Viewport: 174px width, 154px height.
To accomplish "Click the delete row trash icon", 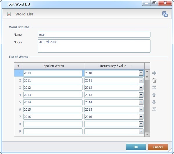I will pos(154,80).
